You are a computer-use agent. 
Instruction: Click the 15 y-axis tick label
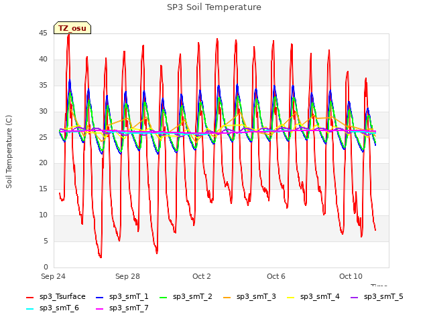pyautogui.click(x=43, y=189)
